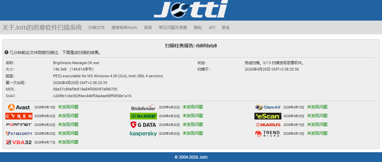Click G DATA's 未发现问题 result
This screenshot has width=382, height=162.
coord(193,125)
